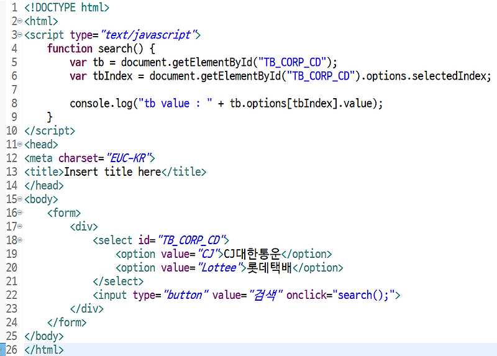Click the input type "button" value

click(x=186, y=295)
